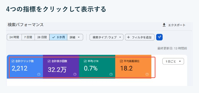Open the 検索タイプ: ウェブ dropdown
The image size is (199, 93).
(106, 37)
